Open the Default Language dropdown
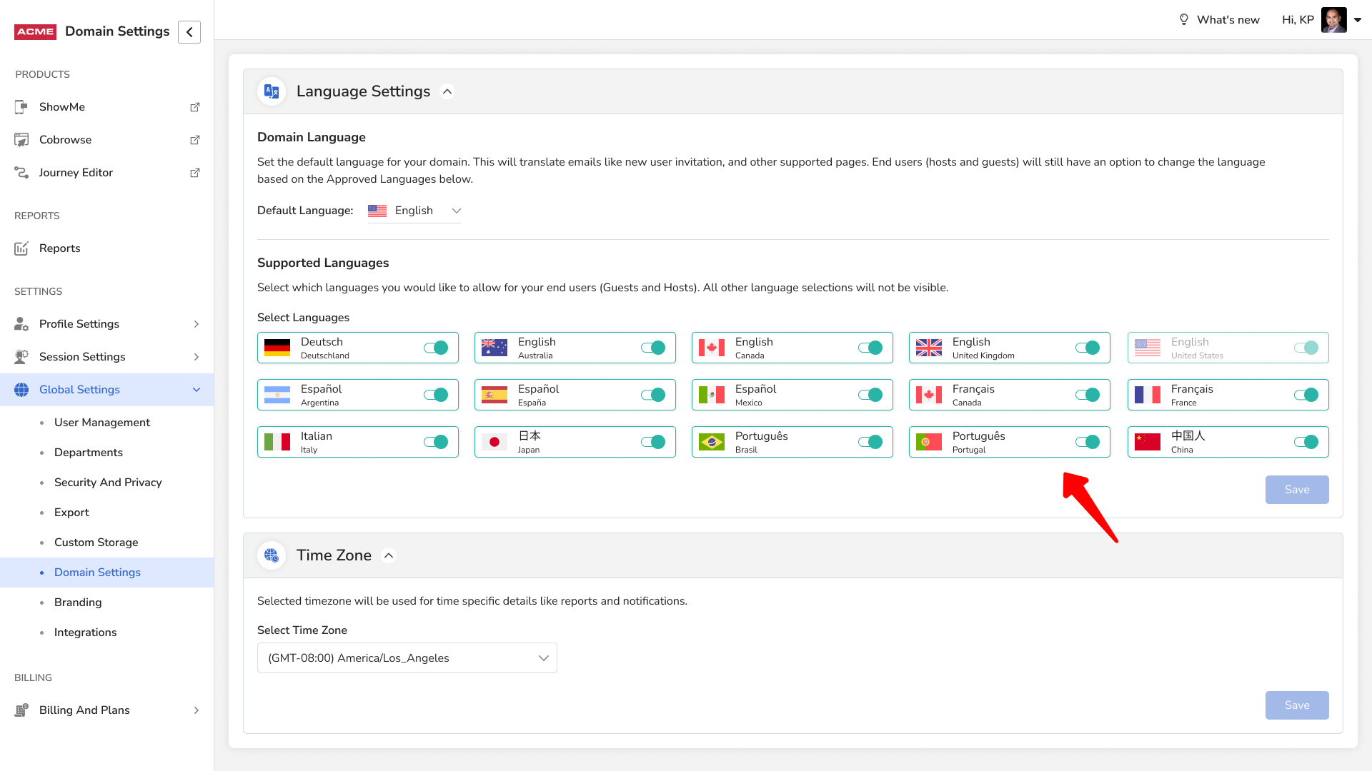This screenshot has height=771, width=1372. tap(414, 211)
